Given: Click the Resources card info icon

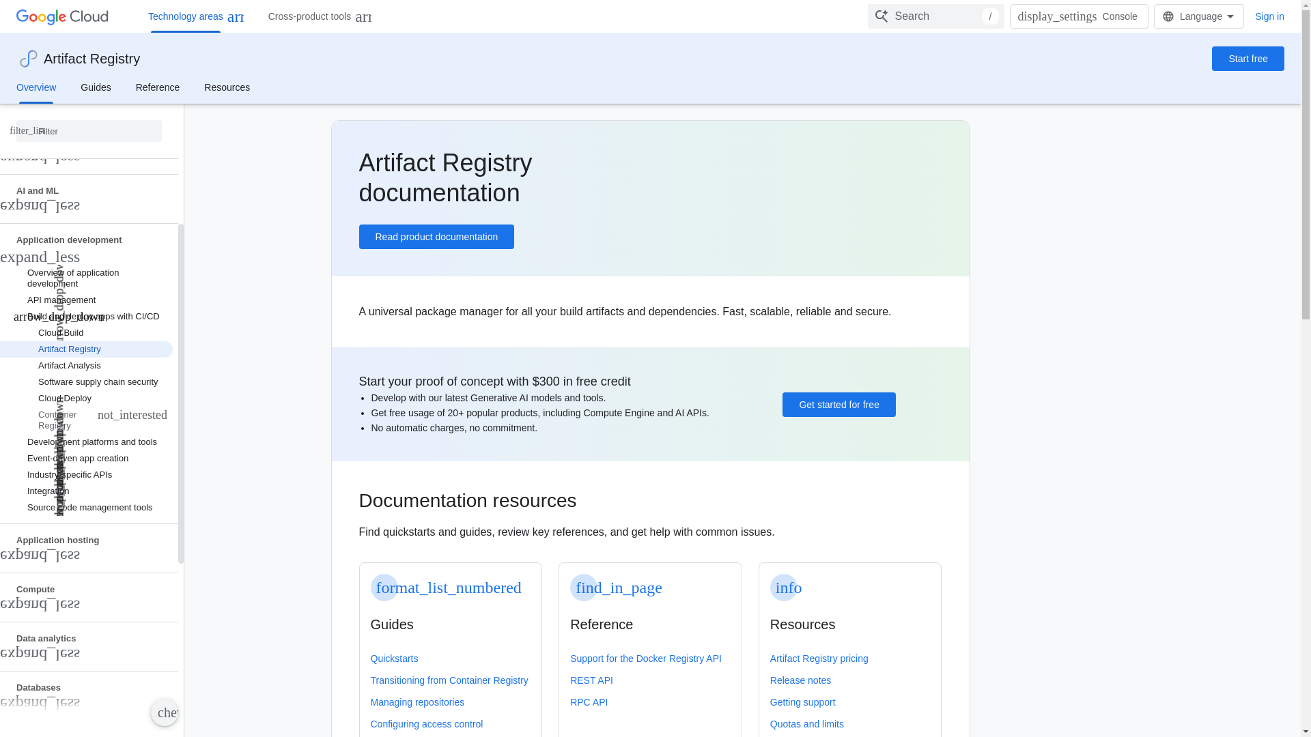Looking at the screenshot, I should (x=784, y=588).
